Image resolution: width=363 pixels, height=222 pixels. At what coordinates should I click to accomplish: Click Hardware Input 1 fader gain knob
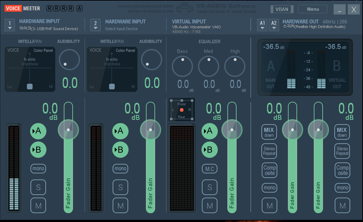[68, 130]
